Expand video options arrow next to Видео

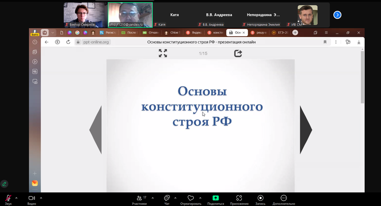41,198
